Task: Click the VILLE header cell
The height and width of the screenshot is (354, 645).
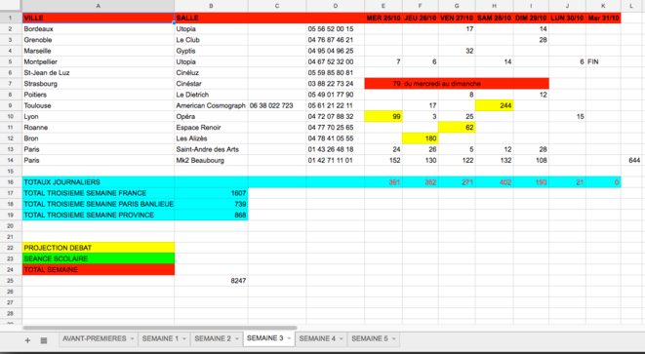Action: (x=99, y=18)
